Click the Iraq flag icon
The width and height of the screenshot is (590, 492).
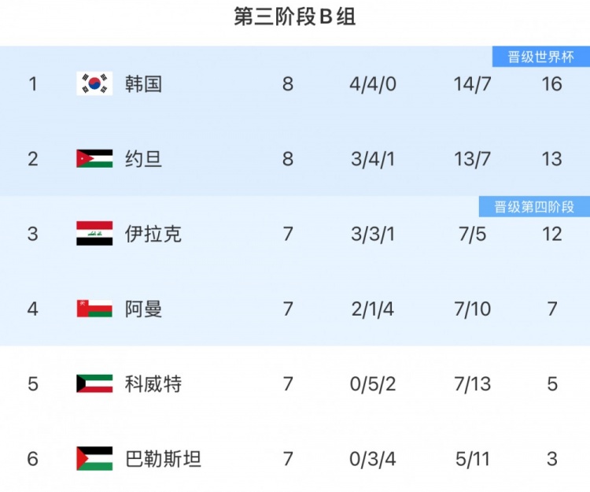coord(94,234)
